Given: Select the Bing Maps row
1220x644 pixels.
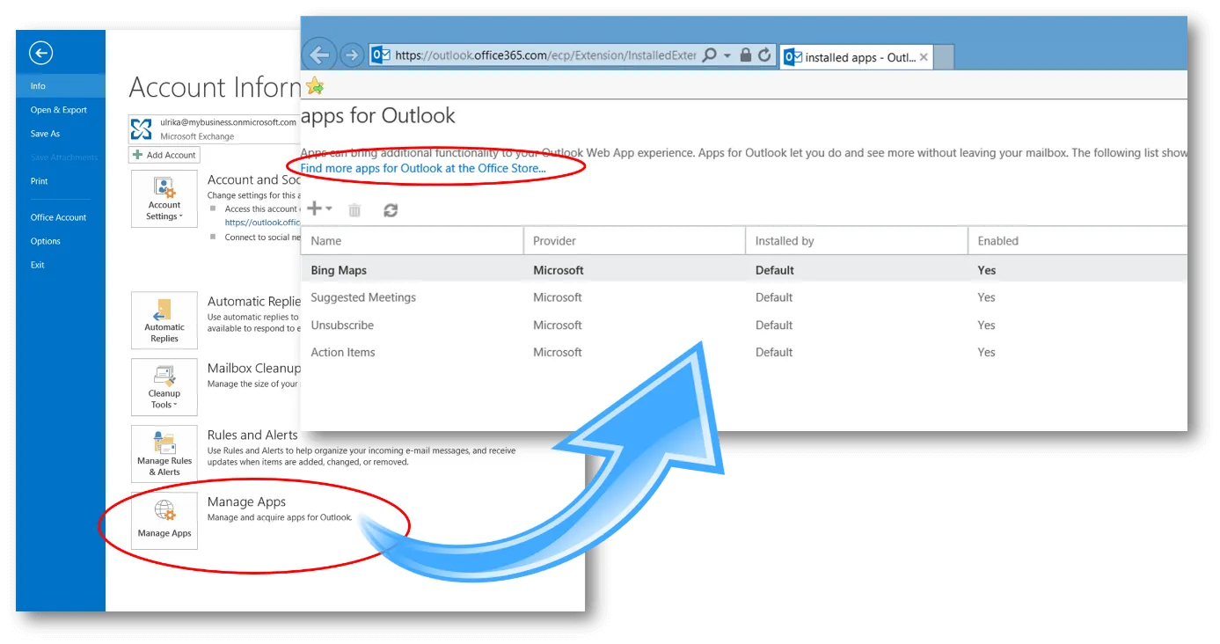Looking at the screenshot, I should click(744, 270).
